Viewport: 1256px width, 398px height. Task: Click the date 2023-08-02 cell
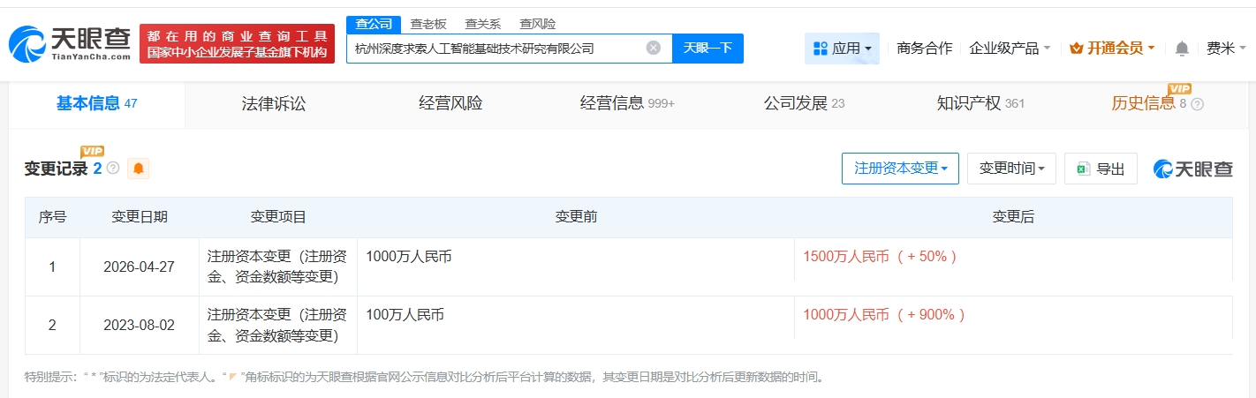tap(140, 325)
